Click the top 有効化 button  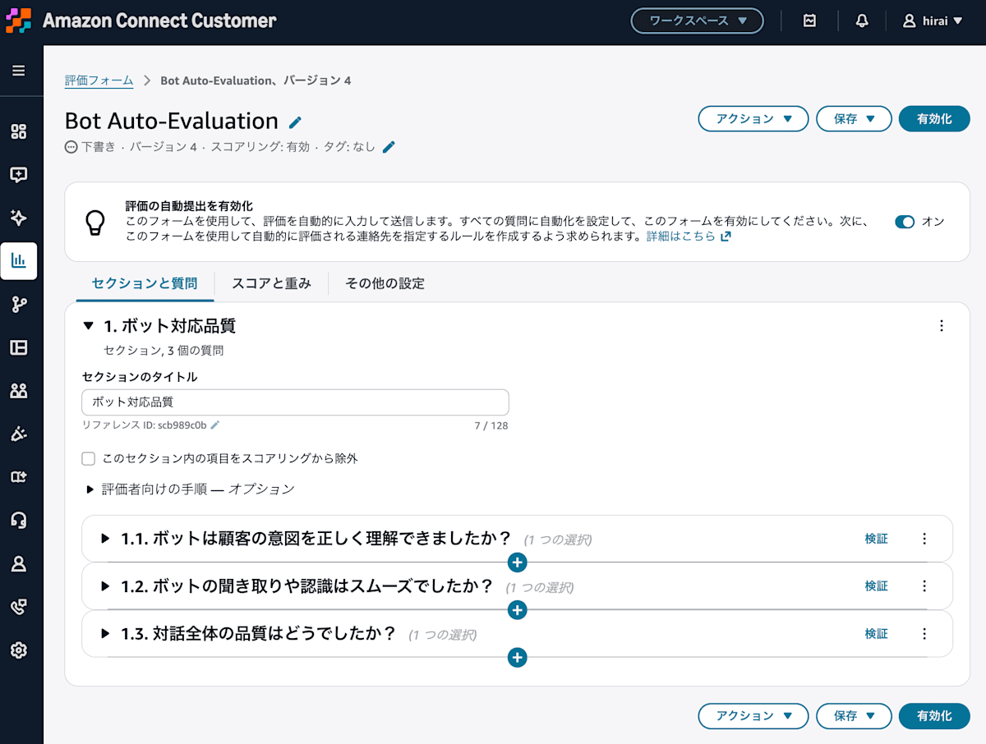[x=934, y=119]
